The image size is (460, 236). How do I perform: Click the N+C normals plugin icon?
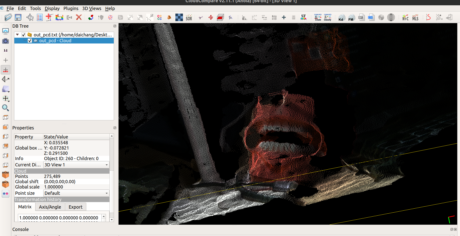pos(405,17)
